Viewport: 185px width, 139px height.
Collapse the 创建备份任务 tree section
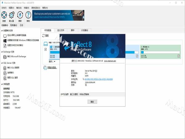coord(2,31)
